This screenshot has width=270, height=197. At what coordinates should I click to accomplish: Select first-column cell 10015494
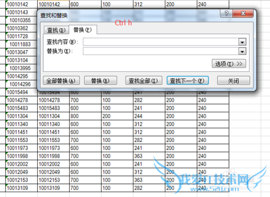point(22,92)
